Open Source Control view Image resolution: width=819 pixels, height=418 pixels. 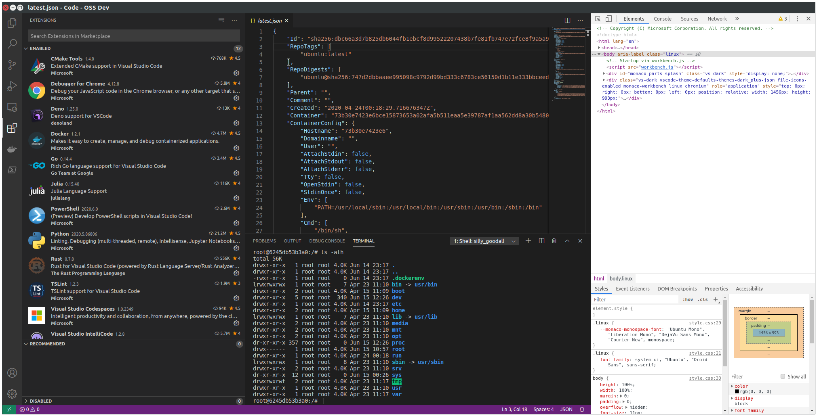[12, 65]
